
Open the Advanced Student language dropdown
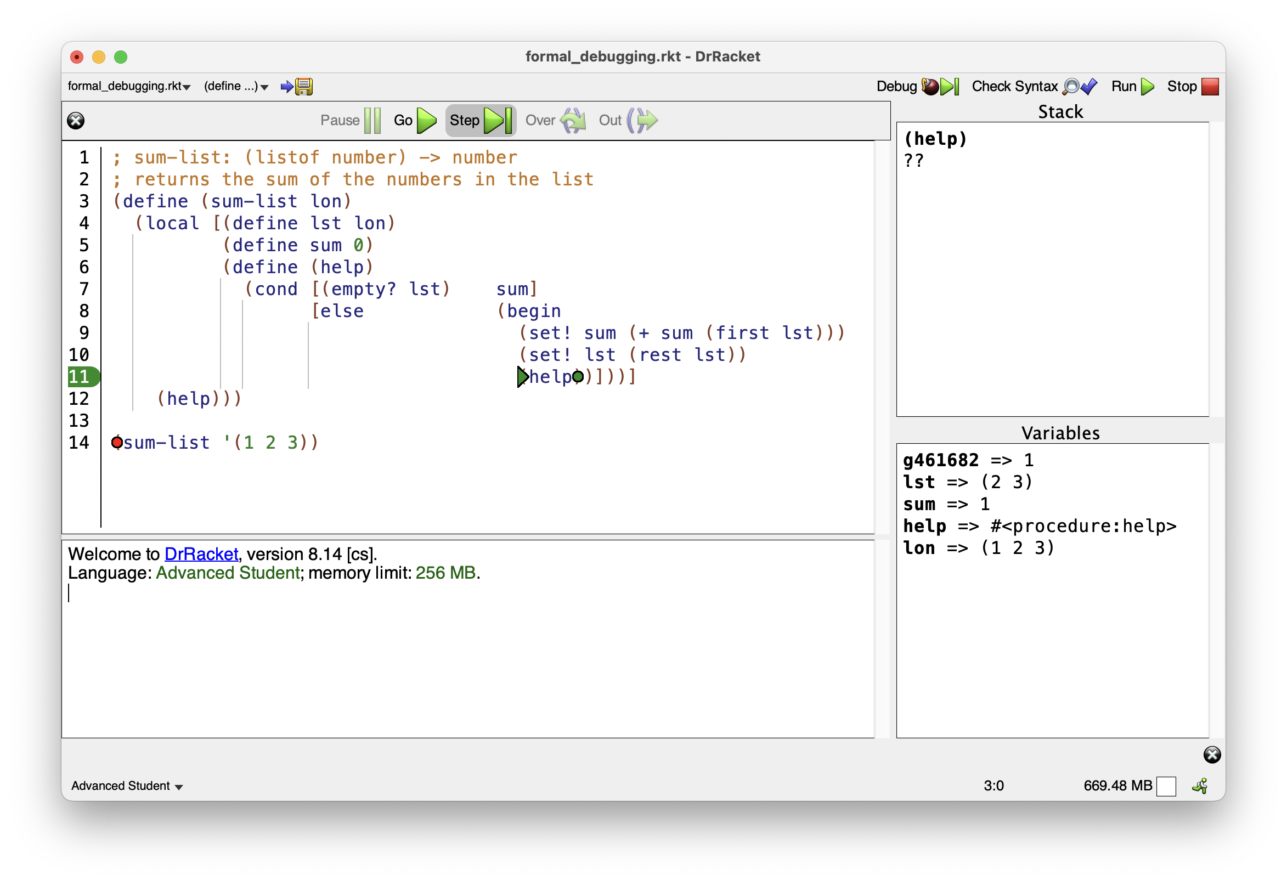126,785
